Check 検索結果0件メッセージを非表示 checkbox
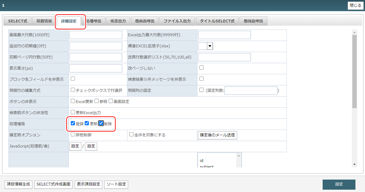Screen dimensions: 365x192 pos(202,79)
